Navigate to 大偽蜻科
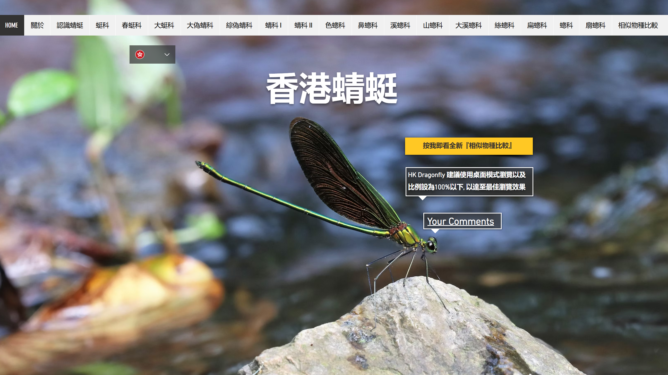The width and height of the screenshot is (668, 375). click(x=200, y=25)
